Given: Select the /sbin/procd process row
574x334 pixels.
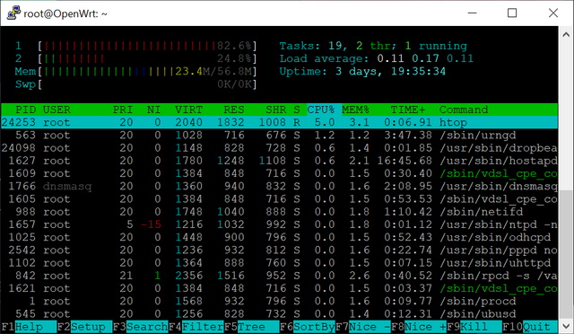Looking at the screenshot, I should click(x=279, y=301).
